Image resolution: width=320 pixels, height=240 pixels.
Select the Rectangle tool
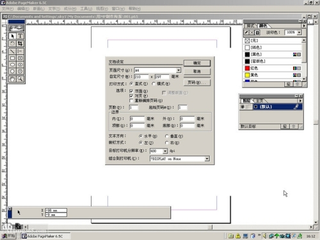point(12,58)
